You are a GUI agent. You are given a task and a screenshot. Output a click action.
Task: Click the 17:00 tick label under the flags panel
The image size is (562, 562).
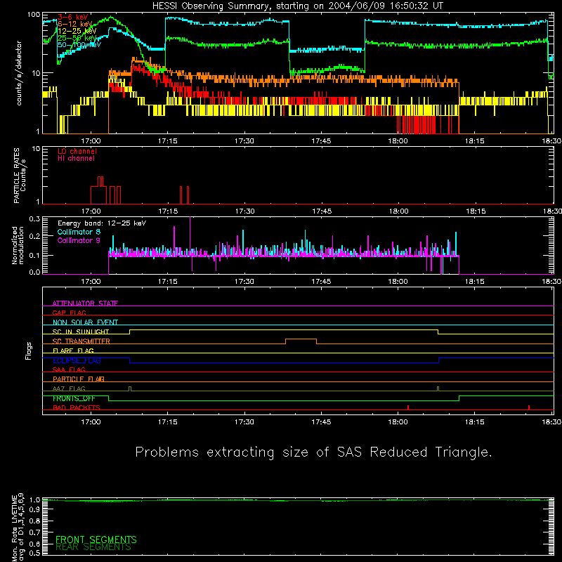91,422
